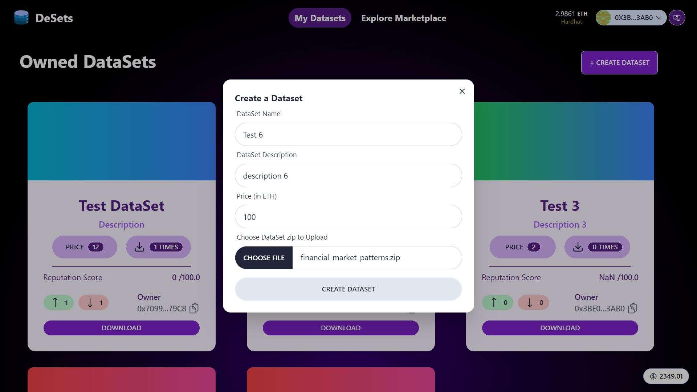This screenshot has height=392, width=697.
Task: Click the circular token balance icon bottom right
Action: tap(653, 376)
